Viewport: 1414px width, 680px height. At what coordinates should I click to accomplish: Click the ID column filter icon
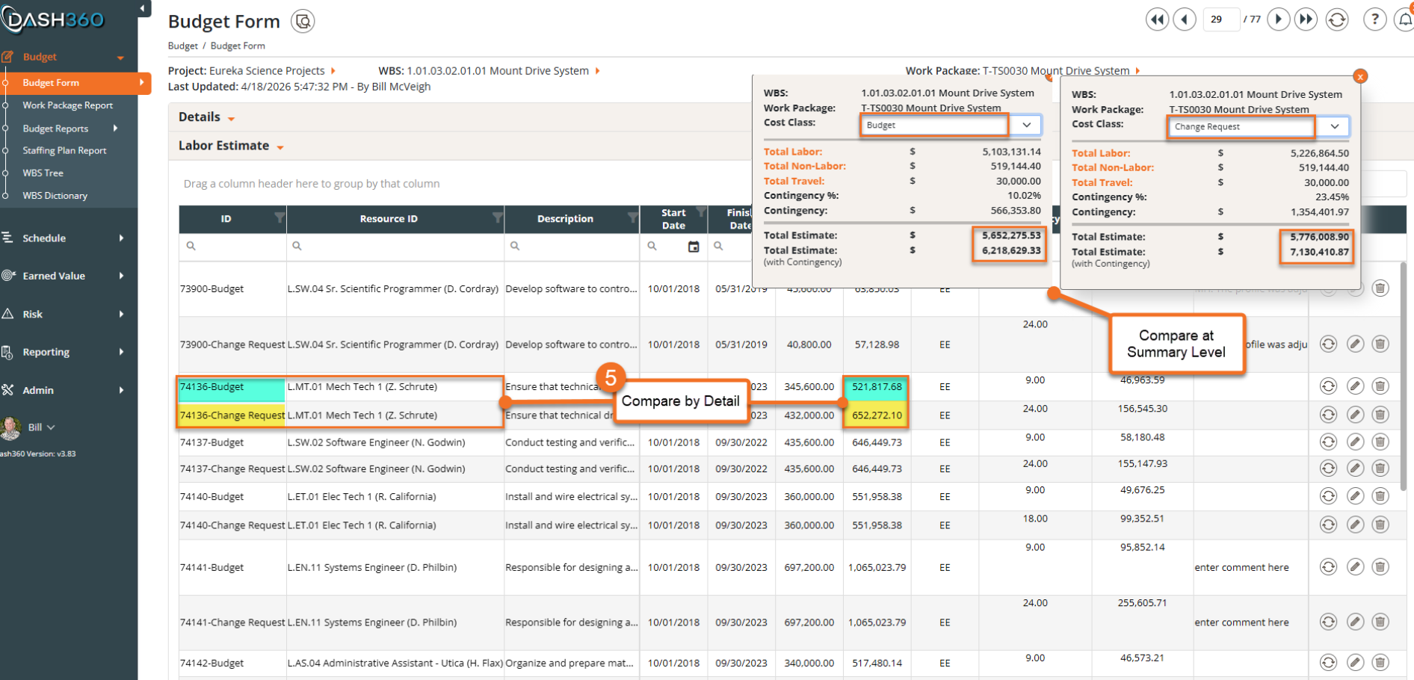279,217
